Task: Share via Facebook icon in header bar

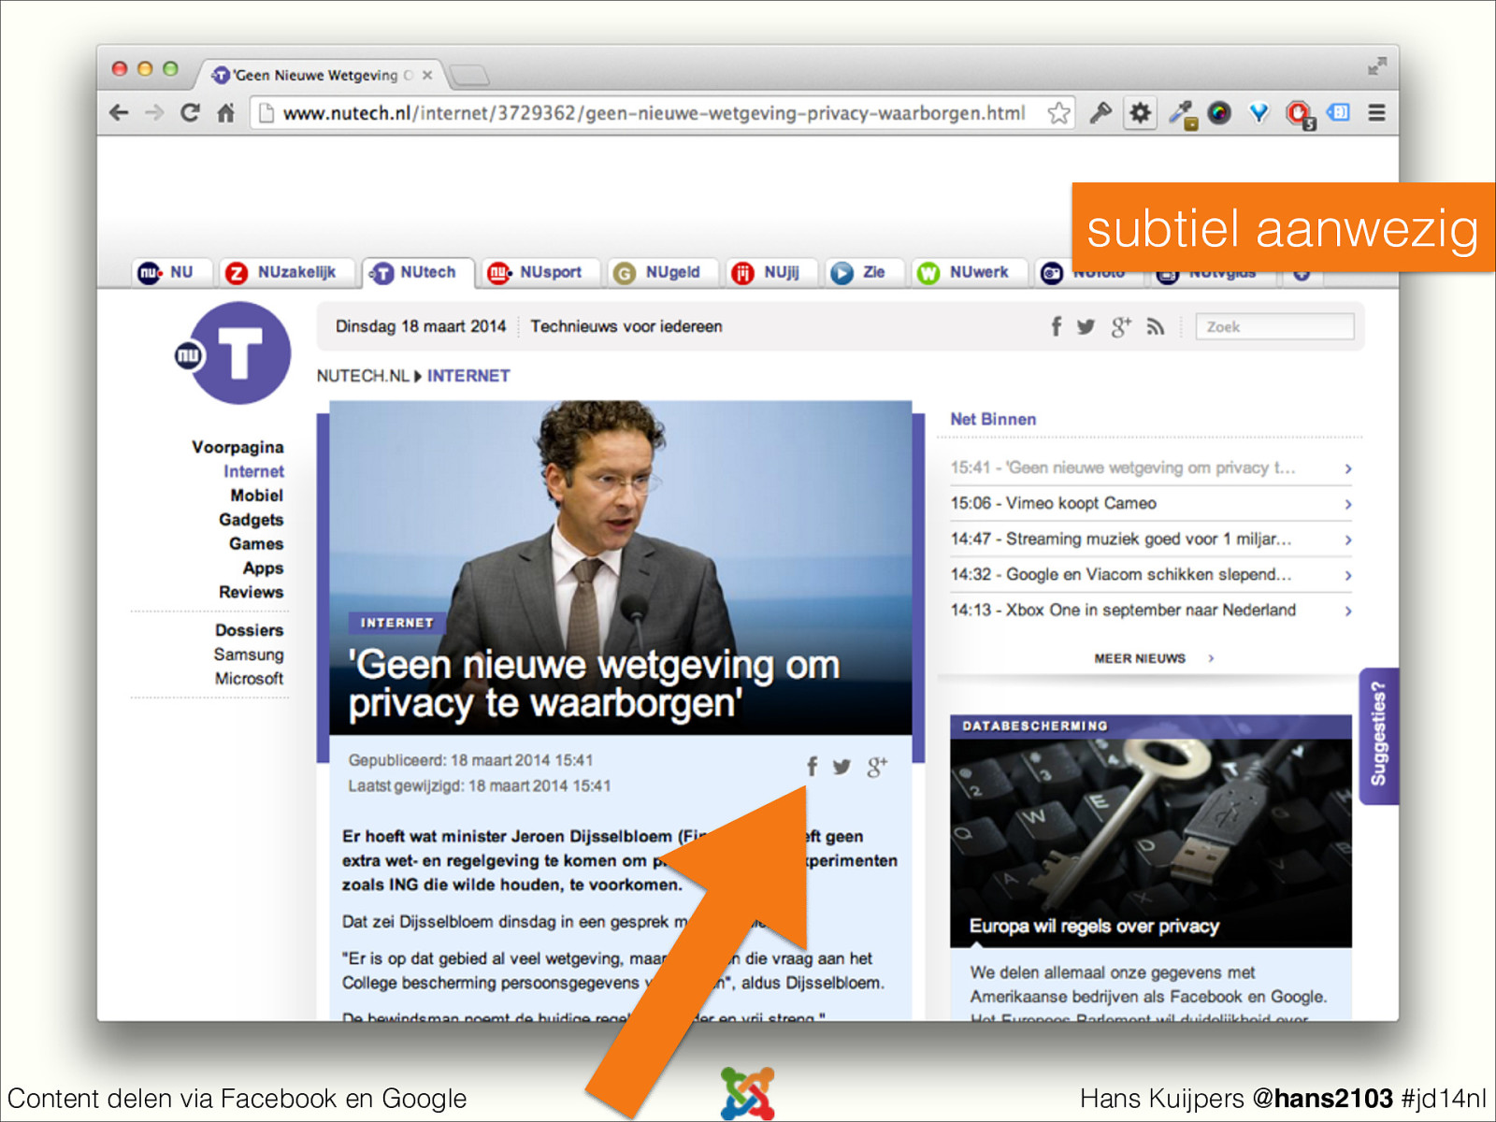Action: pyautogui.click(x=1056, y=326)
